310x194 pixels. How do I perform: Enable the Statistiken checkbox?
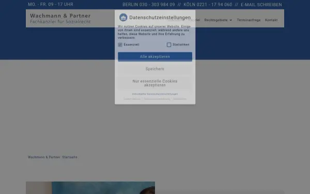pyautogui.click(x=169, y=44)
